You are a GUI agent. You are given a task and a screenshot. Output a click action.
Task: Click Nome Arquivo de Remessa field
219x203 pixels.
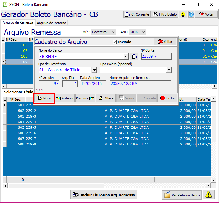pos(141,84)
